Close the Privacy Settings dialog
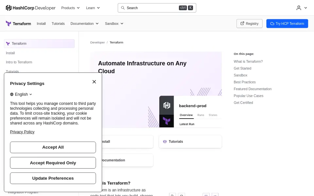The image size is (314, 196). (94, 82)
